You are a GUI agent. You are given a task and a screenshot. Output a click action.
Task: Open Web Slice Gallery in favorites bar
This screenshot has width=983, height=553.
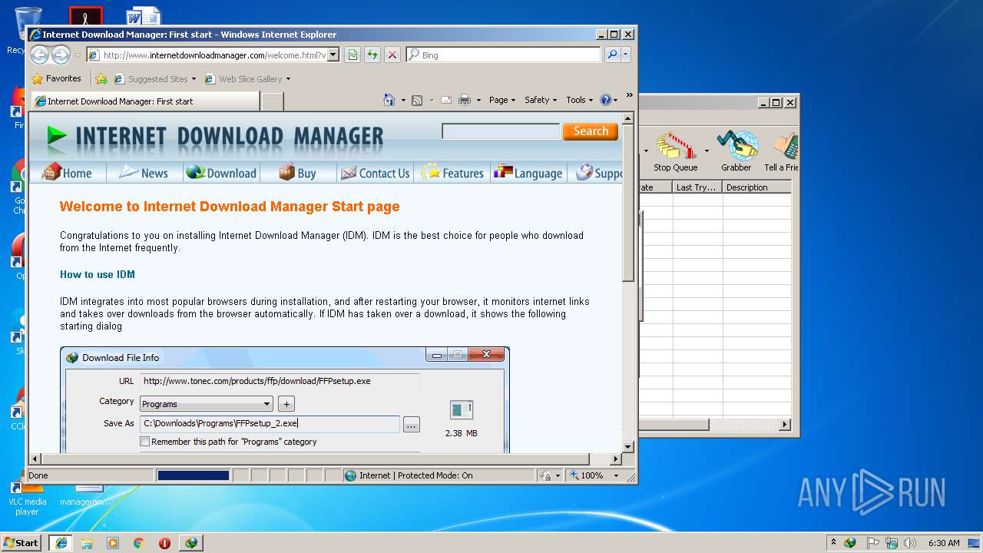[x=247, y=78]
